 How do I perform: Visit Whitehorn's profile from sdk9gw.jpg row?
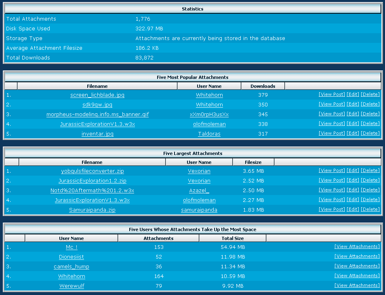(x=209, y=104)
